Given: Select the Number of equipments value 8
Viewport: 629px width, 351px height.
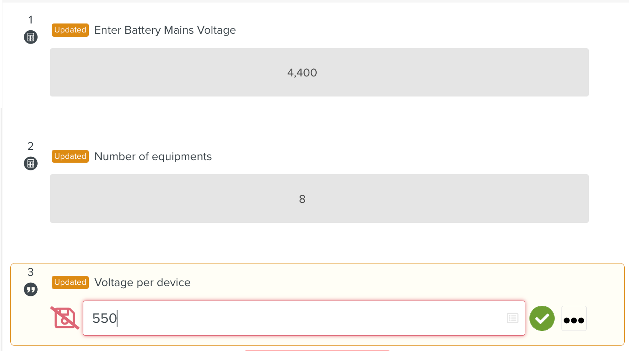Looking at the screenshot, I should click(302, 199).
